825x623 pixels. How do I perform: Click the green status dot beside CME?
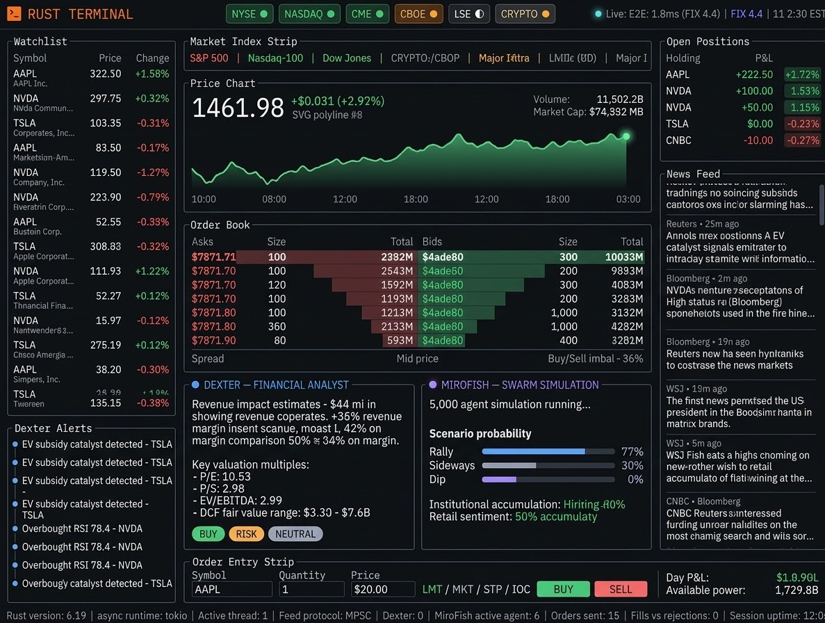[380, 13]
